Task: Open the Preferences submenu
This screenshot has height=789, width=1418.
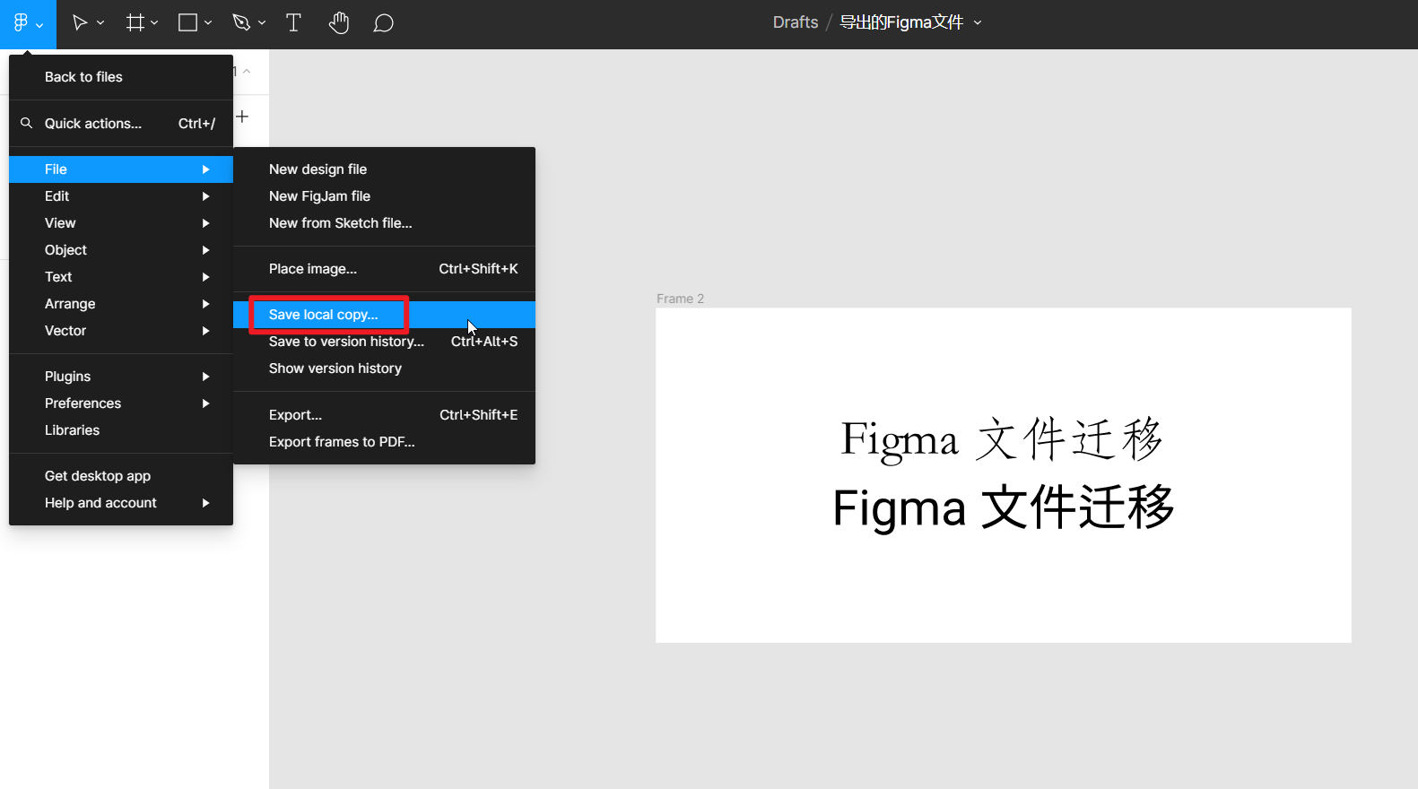Action: pyautogui.click(x=121, y=403)
